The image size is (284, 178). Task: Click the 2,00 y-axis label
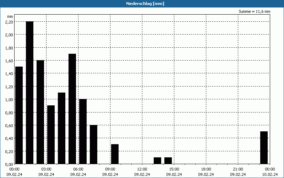(9, 35)
